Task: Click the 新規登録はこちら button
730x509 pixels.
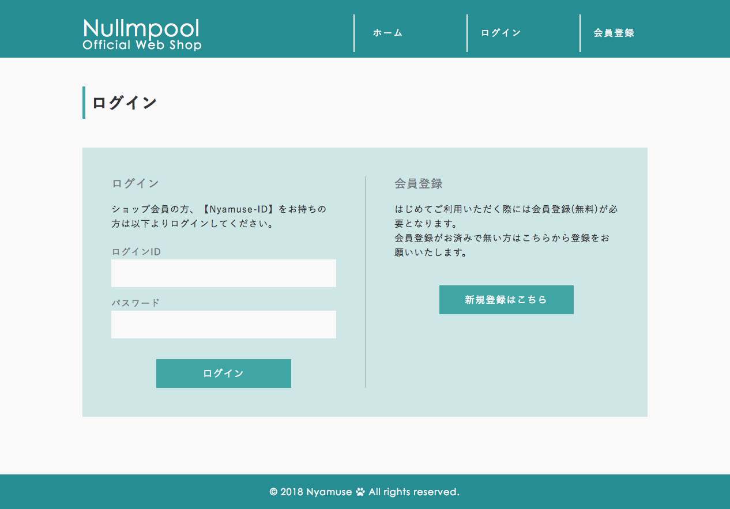Action: point(506,300)
